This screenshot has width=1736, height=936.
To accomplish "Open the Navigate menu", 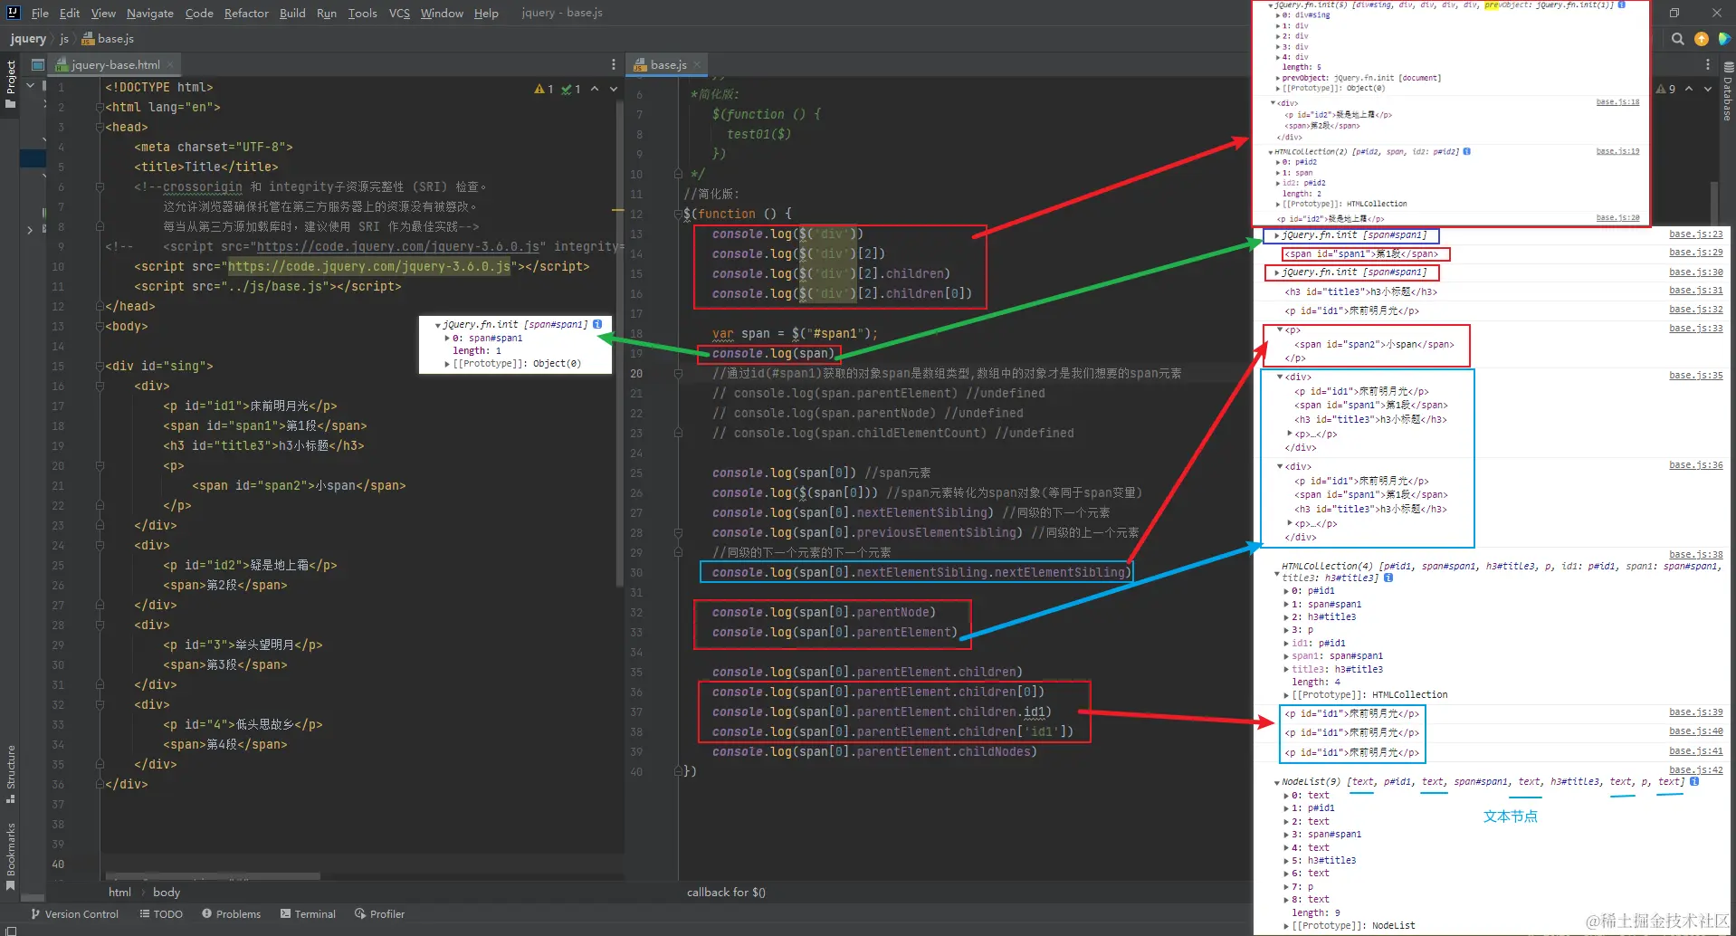I will click(x=150, y=13).
